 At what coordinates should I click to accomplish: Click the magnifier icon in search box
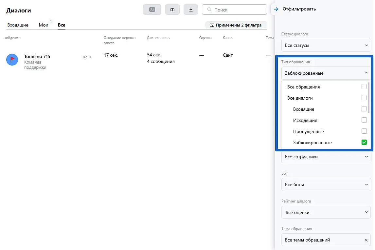(x=209, y=10)
